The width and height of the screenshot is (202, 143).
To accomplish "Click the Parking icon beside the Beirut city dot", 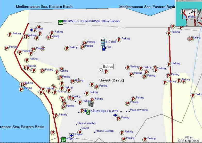I will (106, 72).
